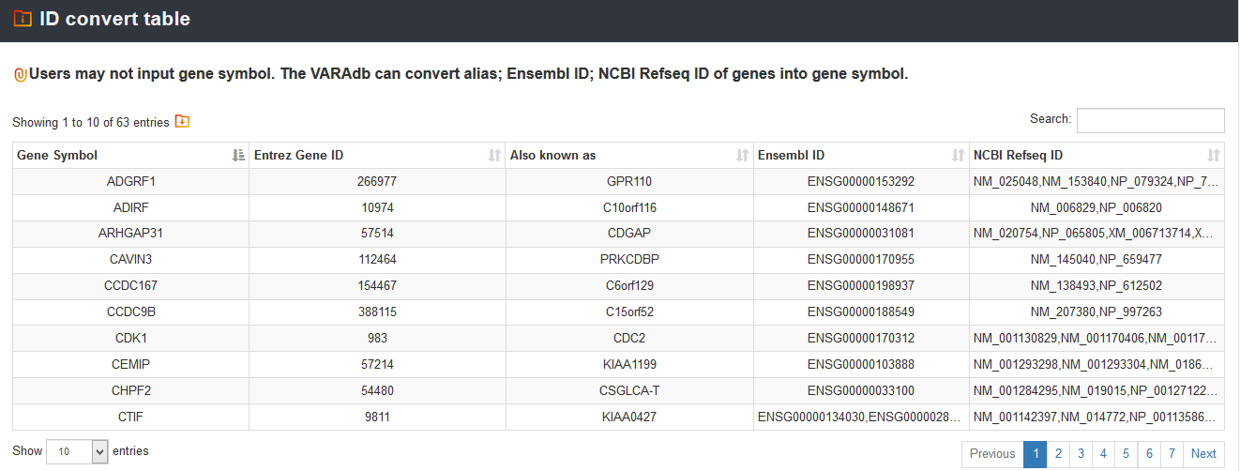The image size is (1240, 471).
Task: Sort by Ensembl ID arrows icon
Action: [958, 156]
